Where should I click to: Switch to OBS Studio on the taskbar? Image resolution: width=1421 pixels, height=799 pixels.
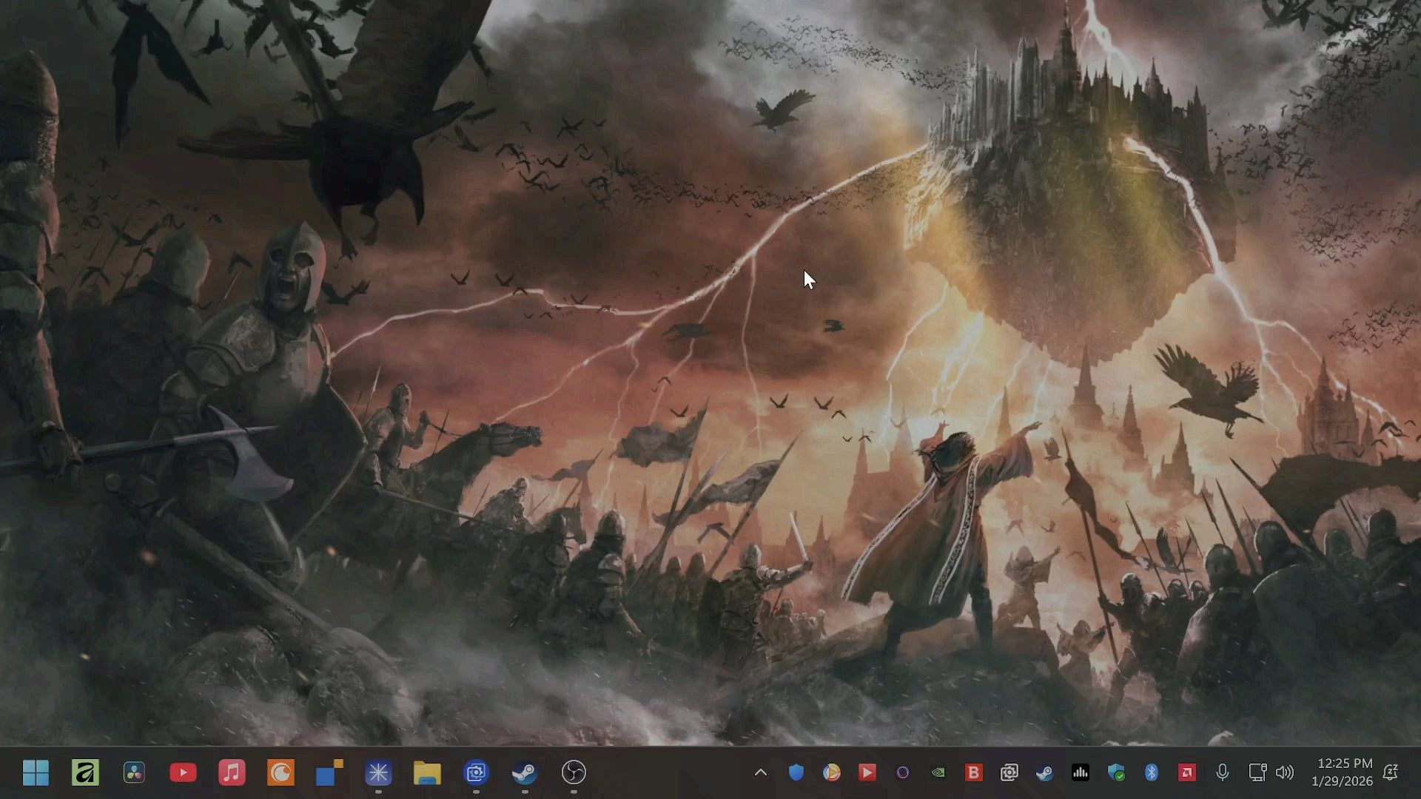[x=574, y=772]
